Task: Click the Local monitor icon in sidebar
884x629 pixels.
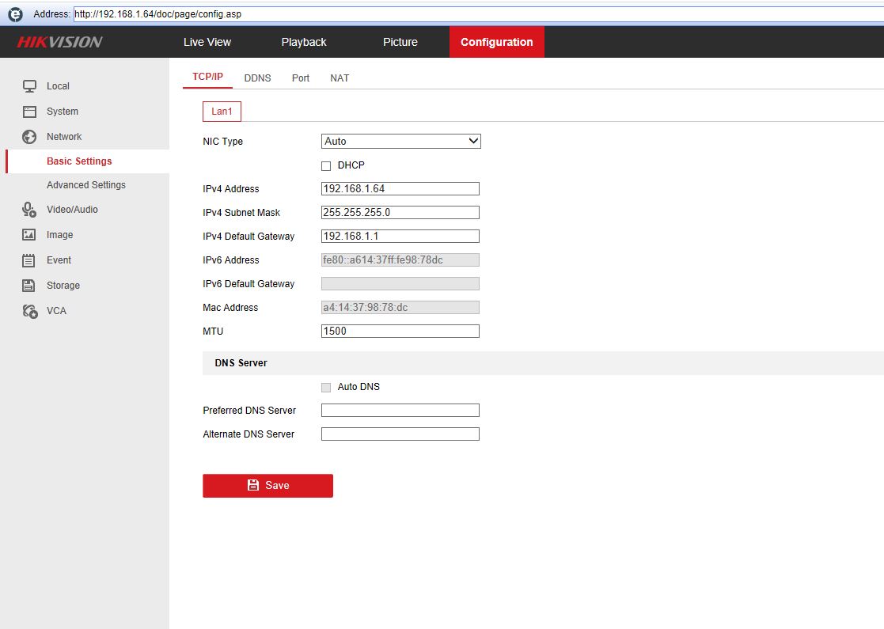Action: pyautogui.click(x=29, y=86)
